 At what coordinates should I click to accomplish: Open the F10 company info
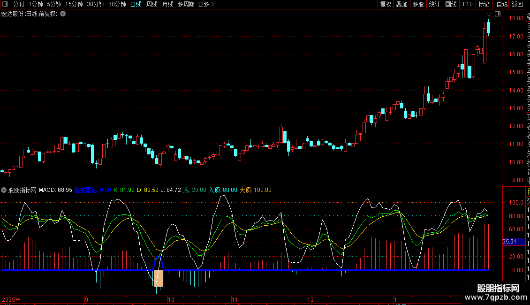(x=468, y=4)
